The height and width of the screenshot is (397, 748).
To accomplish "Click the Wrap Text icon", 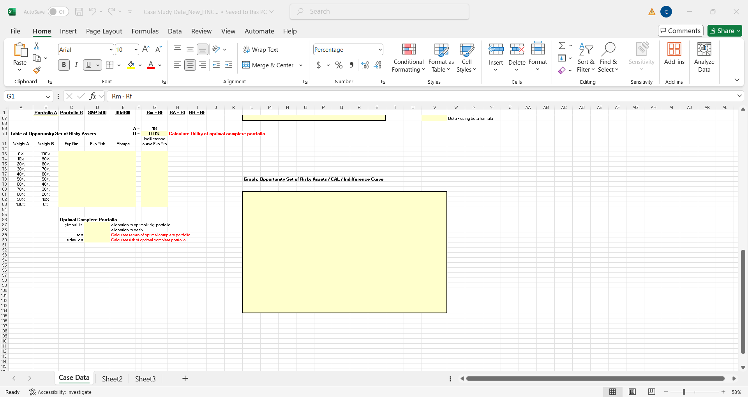I will click(247, 49).
